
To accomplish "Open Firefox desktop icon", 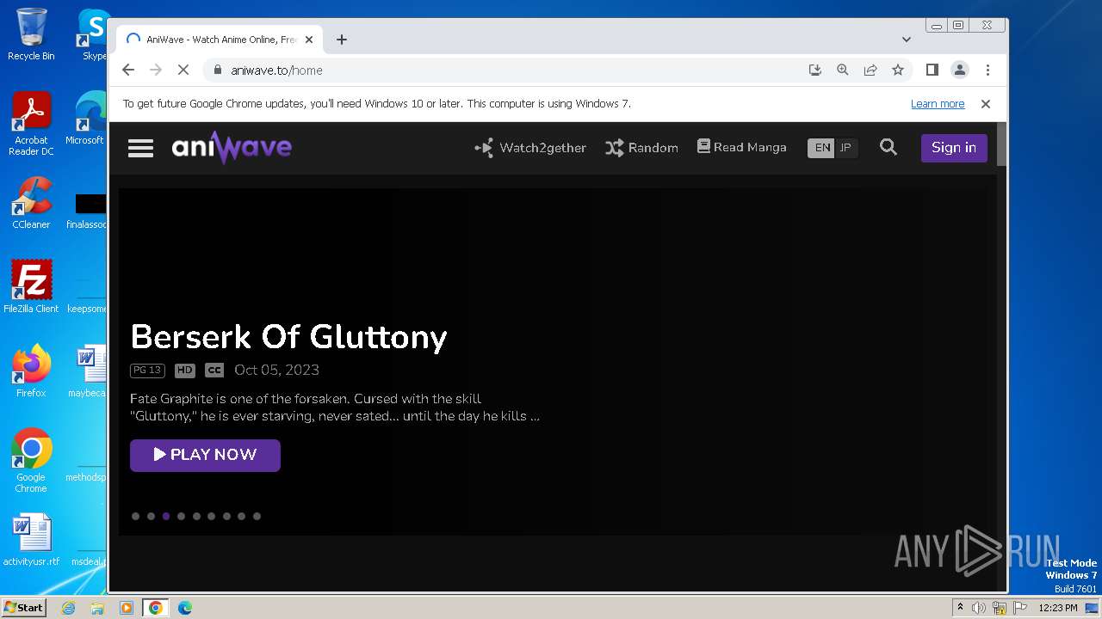I will click(31, 371).
